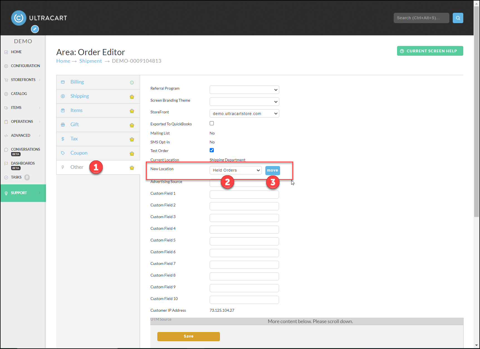Open the Screen Branding Theme dropdown
This screenshot has width=480, height=349.
coord(244,102)
